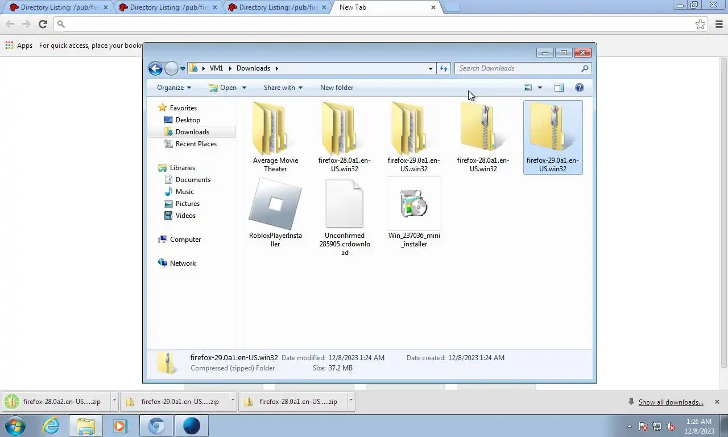Select the Win_237036_mini_installer file

pos(413,213)
